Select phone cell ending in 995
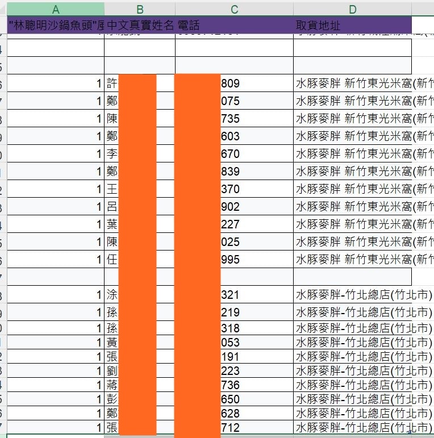Viewport: 434px width, 438px height. [234, 259]
